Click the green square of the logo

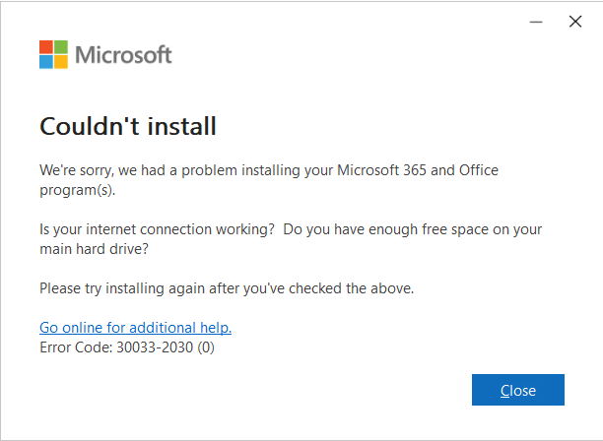61,47
